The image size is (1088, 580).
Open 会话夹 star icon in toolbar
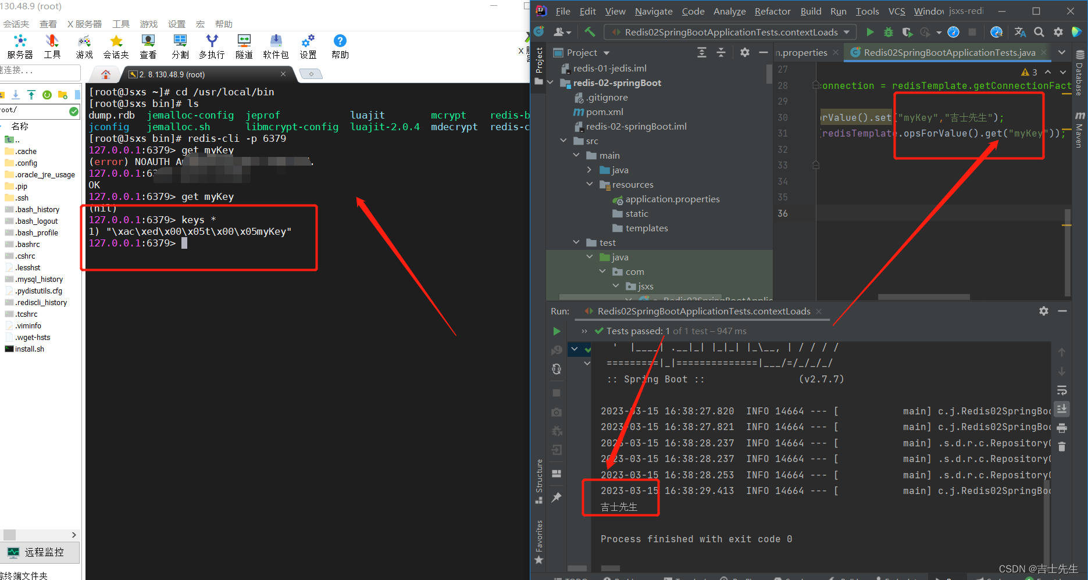tap(116, 46)
